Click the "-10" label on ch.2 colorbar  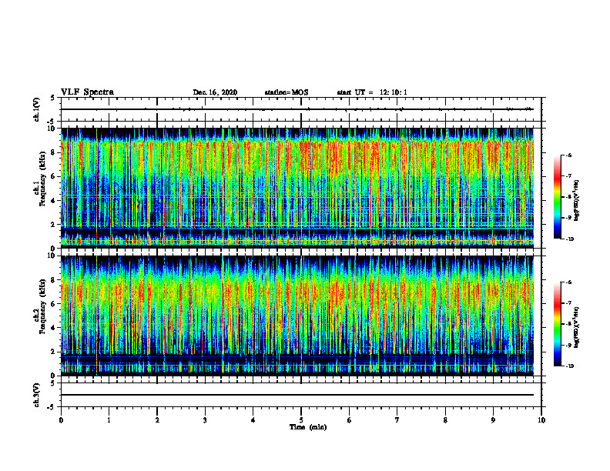[x=570, y=366]
